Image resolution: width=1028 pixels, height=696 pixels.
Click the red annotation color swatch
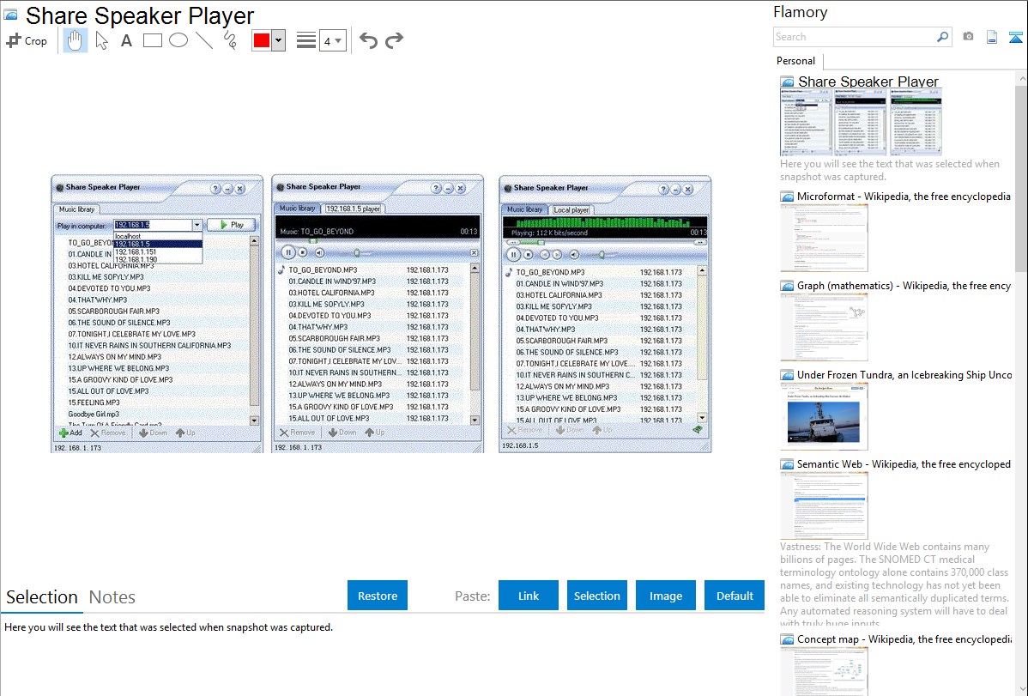(262, 40)
